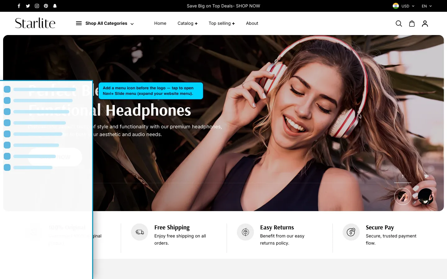
Task: Expand the Shop All Categories chevron
Action: click(132, 24)
